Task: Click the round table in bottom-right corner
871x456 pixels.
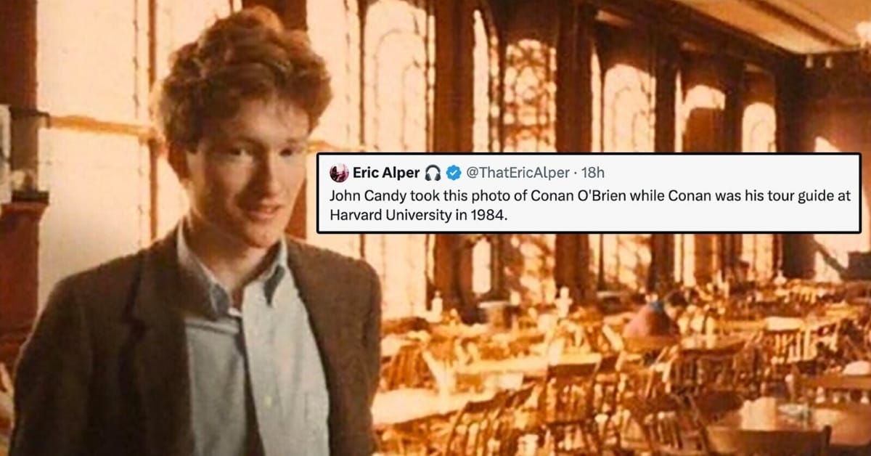Action: pyautogui.click(x=784, y=423)
